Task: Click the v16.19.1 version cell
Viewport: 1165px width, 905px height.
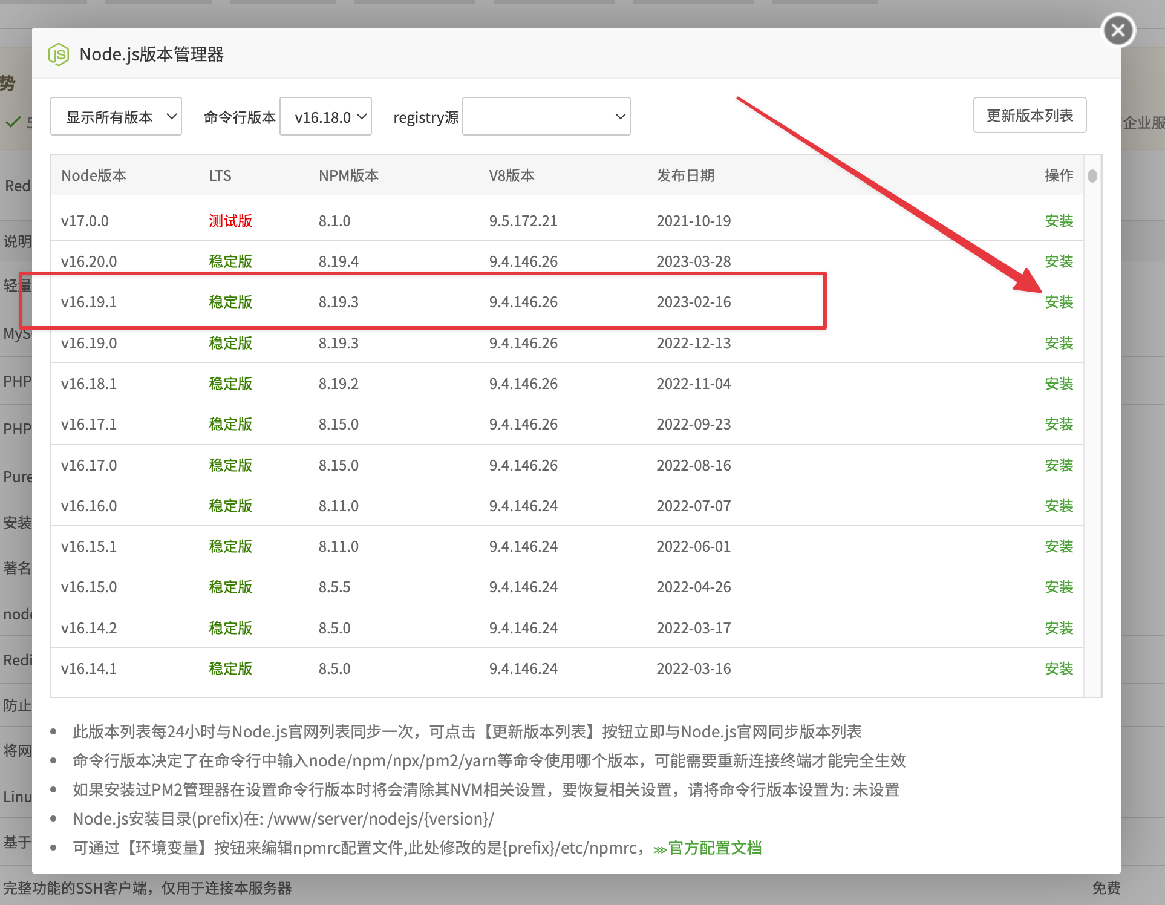Action: coord(89,302)
